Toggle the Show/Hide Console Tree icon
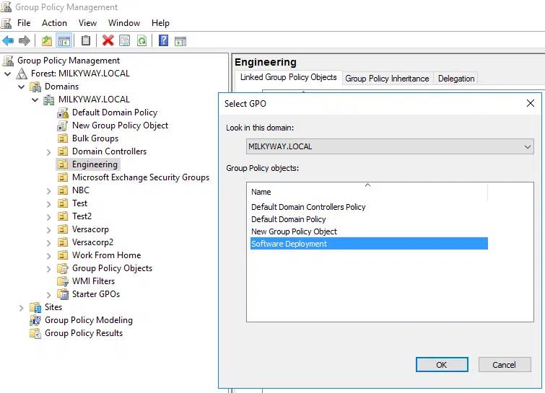The image size is (545, 393). (x=64, y=41)
